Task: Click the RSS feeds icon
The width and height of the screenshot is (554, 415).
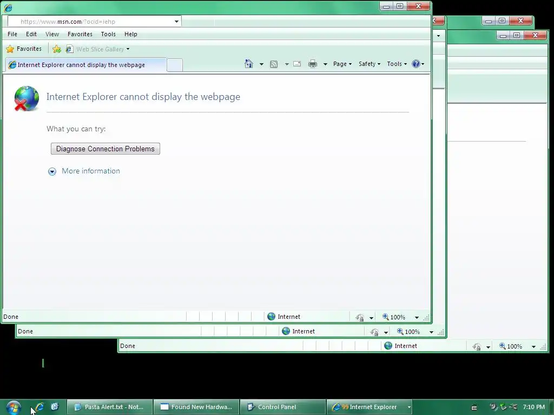Action: click(273, 64)
